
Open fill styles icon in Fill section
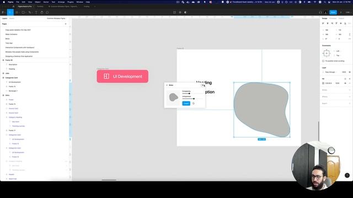345,79
